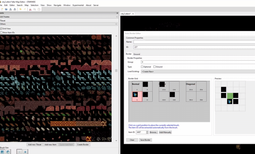Click the Add new Tileset button
This screenshot has height=154, width=255.
pos(35,145)
